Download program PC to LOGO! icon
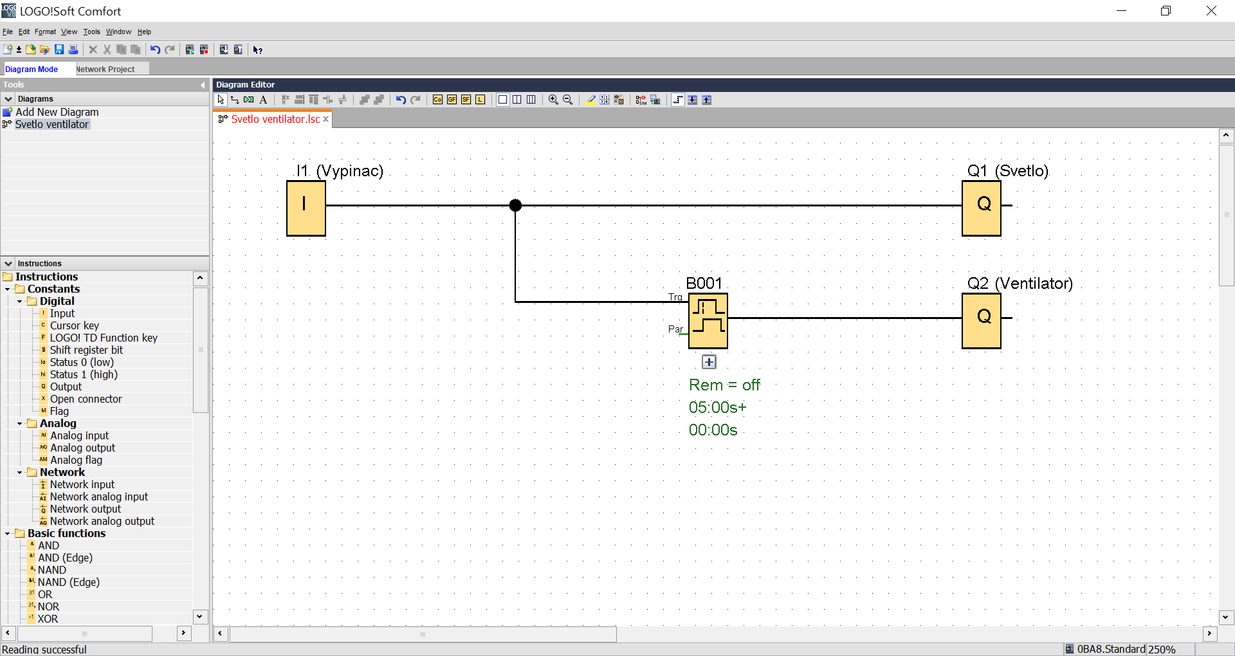1235x656 pixels. point(224,50)
